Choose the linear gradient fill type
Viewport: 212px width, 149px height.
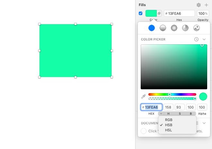(x=163, y=28)
